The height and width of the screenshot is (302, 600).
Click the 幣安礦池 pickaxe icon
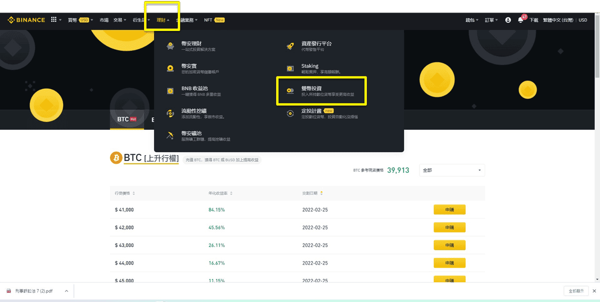point(170,135)
